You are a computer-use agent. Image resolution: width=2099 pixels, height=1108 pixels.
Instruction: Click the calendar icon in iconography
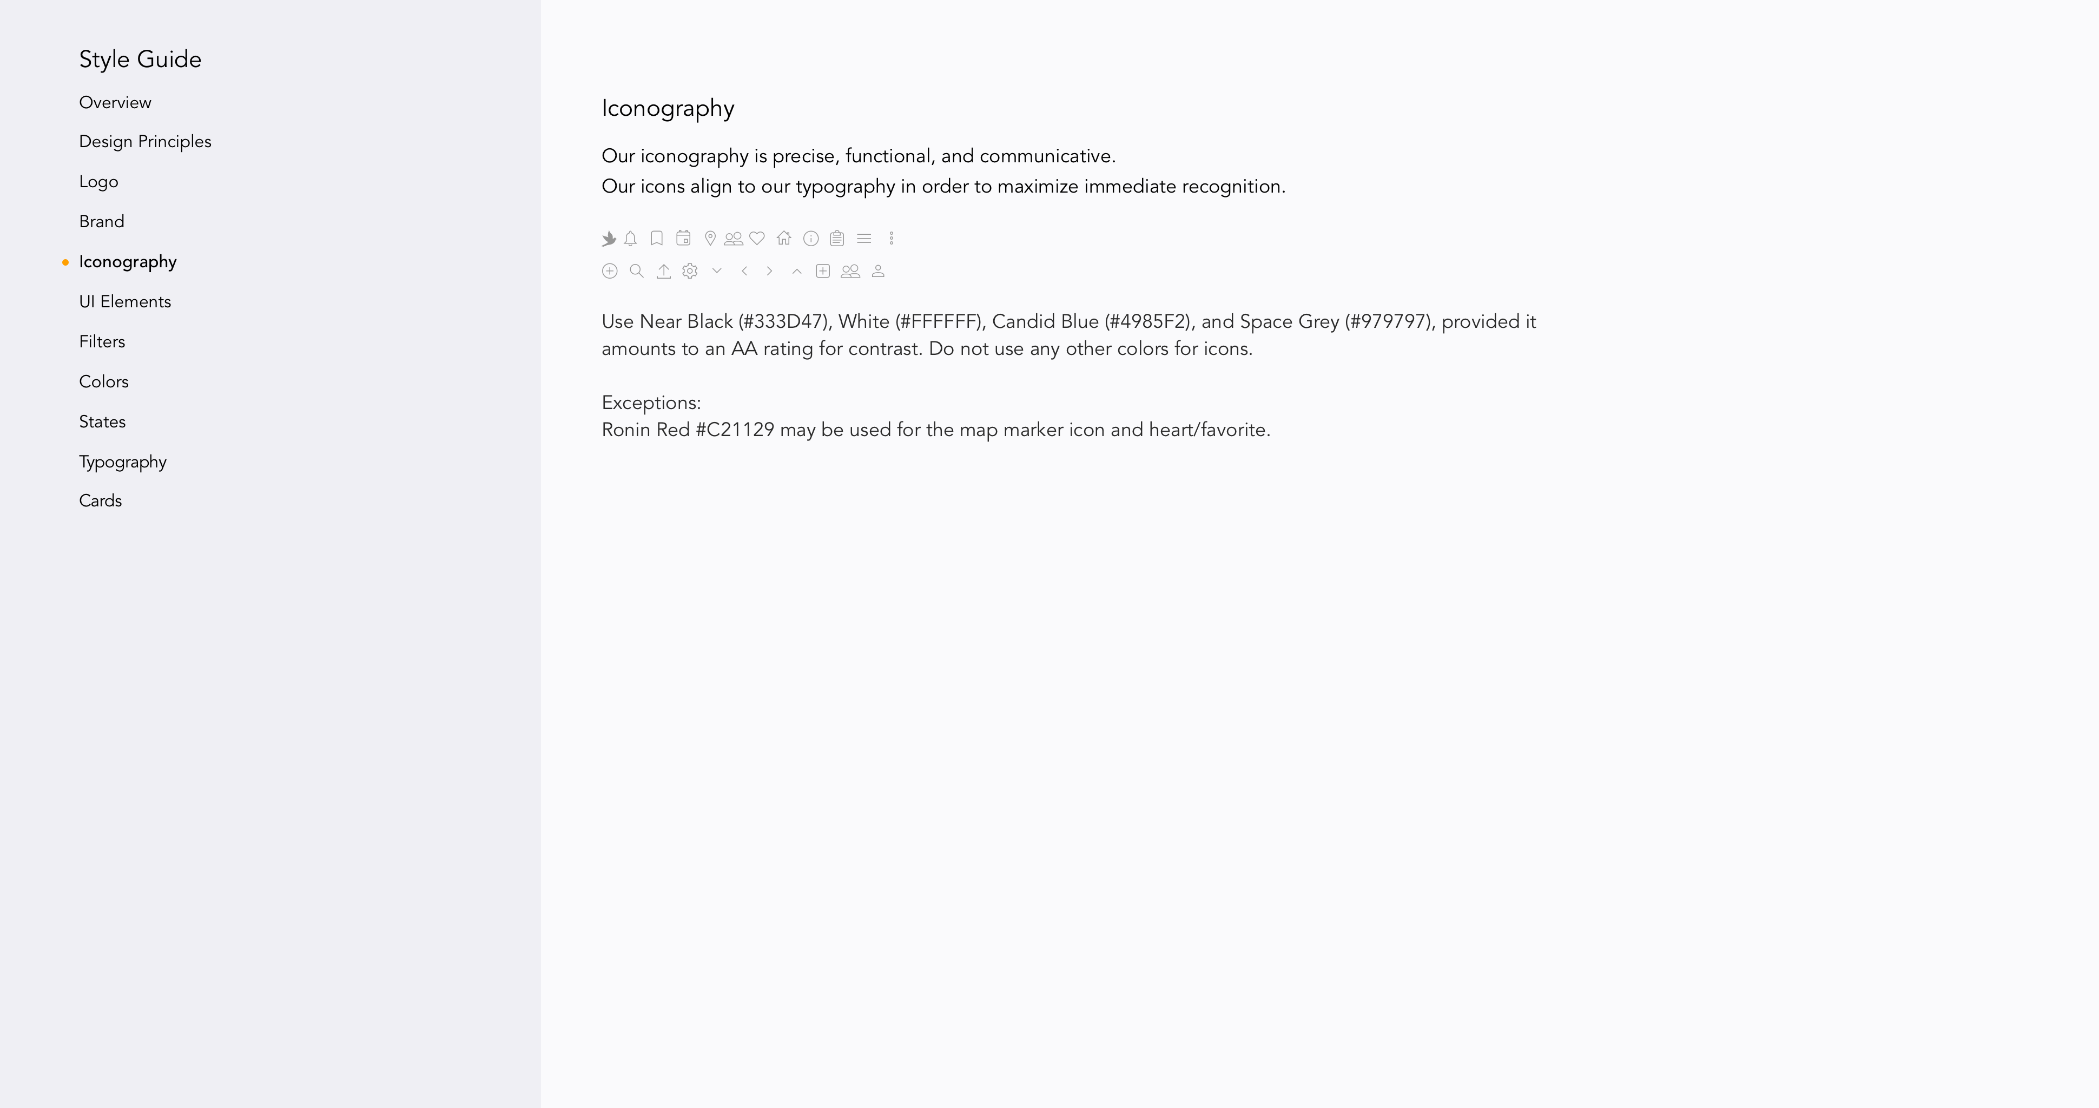click(684, 238)
